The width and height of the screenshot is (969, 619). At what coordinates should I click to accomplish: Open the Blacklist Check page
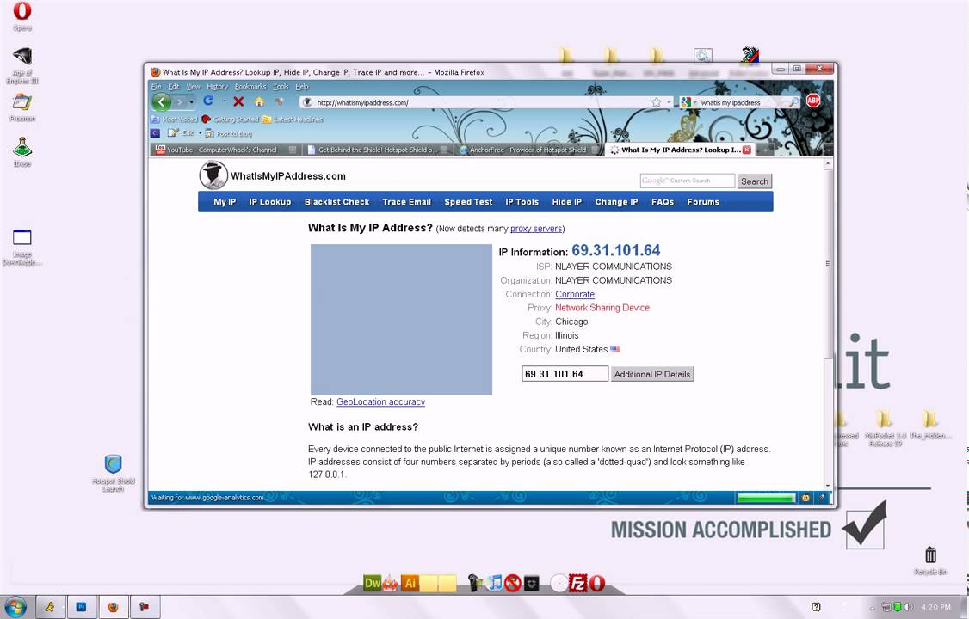tap(336, 202)
